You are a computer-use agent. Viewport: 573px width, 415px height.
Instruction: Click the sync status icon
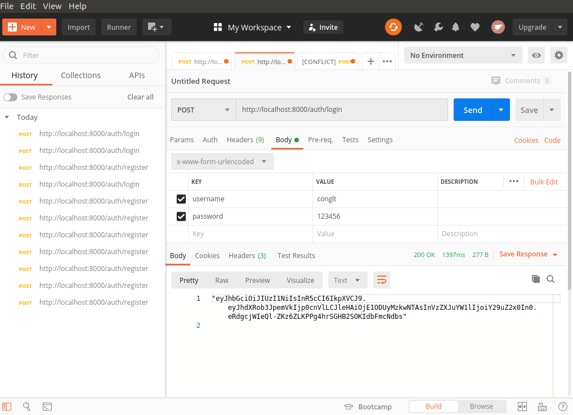(x=393, y=27)
